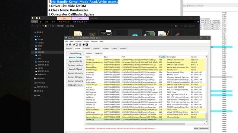Click the black X box icon in OpenArk toolbar

point(87,45)
